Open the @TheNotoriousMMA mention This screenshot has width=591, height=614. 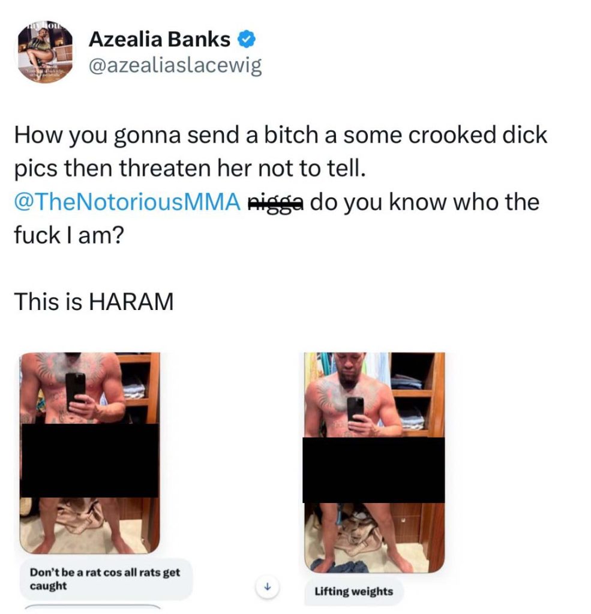coord(127,202)
